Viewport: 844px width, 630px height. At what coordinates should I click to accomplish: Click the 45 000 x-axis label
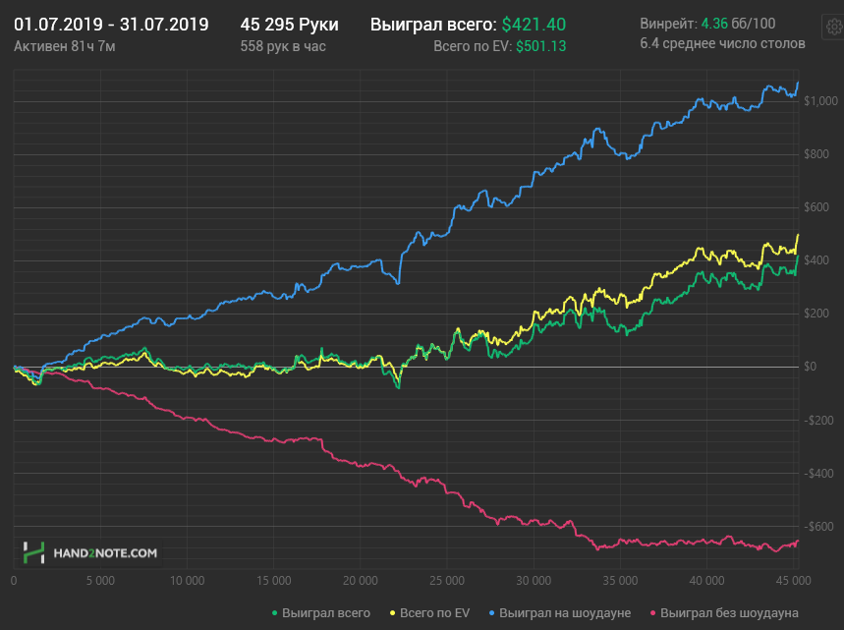pos(794,581)
